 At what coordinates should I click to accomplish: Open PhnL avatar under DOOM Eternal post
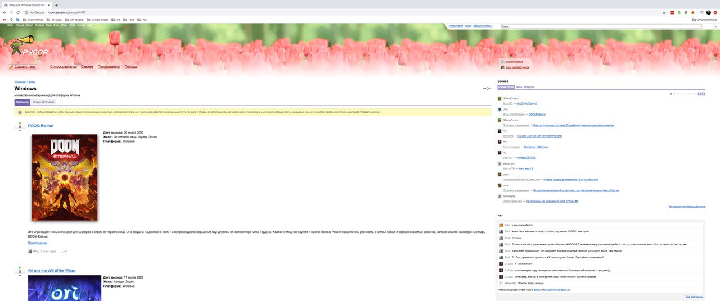30,251
